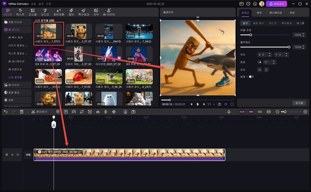Play the preview with the play button
Viewport: 311px width, 192px height.
197,104
